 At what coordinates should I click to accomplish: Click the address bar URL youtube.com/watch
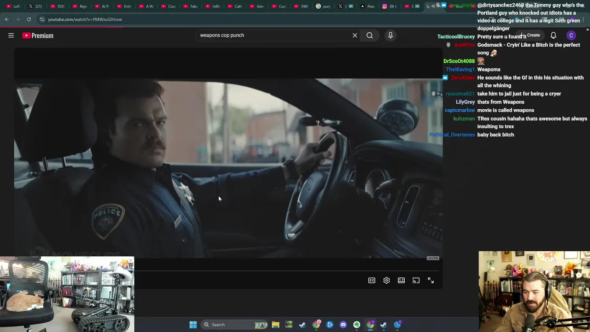pyautogui.click(x=85, y=19)
